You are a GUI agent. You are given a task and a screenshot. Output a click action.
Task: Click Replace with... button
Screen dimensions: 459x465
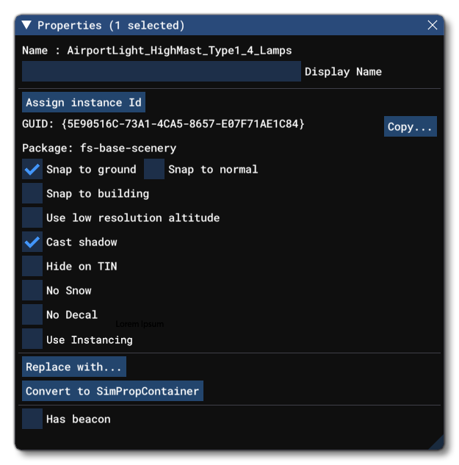[x=74, y=367]
